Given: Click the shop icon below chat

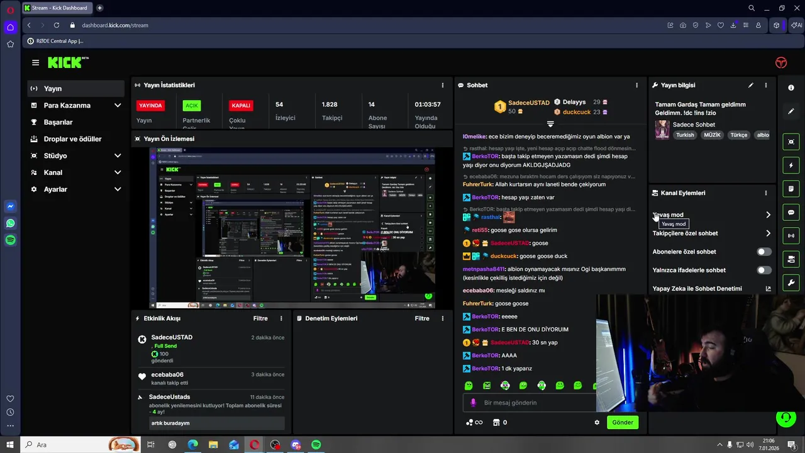Looking at the screenshot, I should [496, 422].
